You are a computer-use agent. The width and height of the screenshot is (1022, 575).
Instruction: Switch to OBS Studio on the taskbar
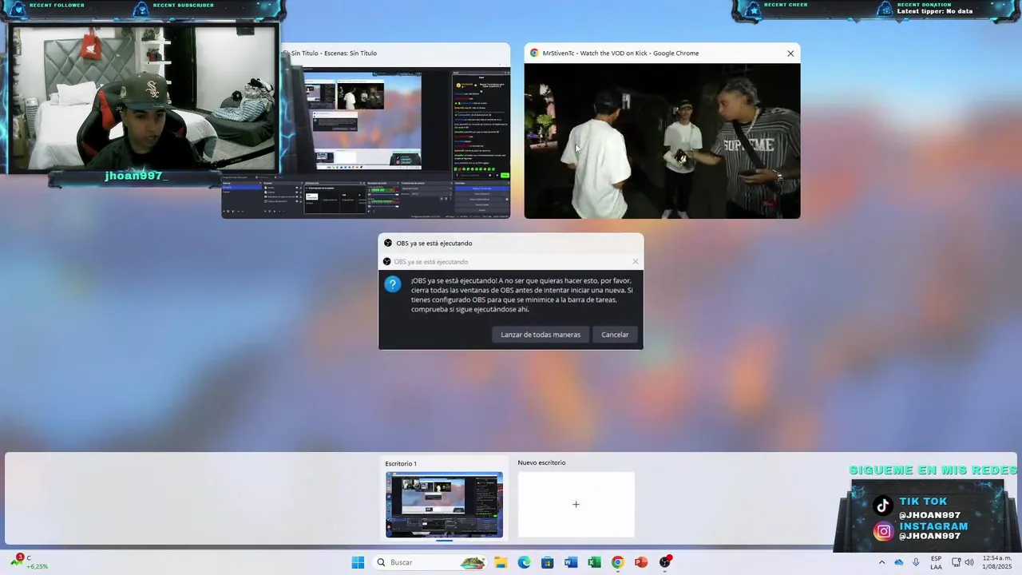664,562
